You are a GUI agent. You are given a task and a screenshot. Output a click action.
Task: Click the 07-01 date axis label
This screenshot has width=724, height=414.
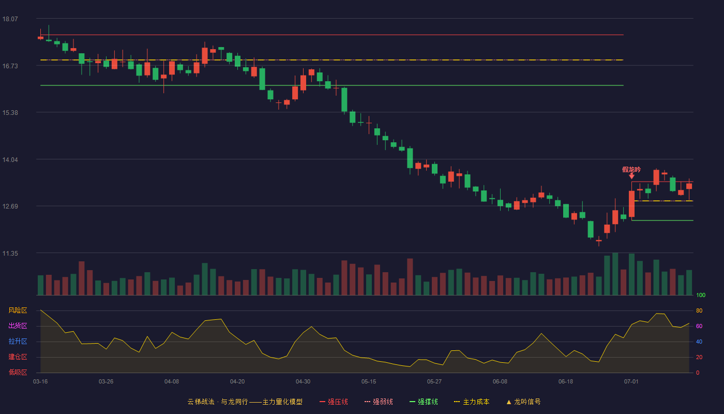point(631,381)
